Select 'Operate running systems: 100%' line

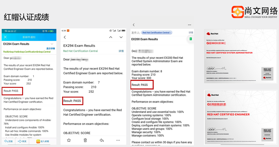point(151,115)
